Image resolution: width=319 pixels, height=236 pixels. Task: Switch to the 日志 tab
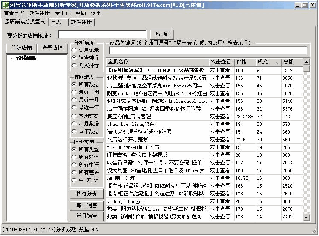56,22
